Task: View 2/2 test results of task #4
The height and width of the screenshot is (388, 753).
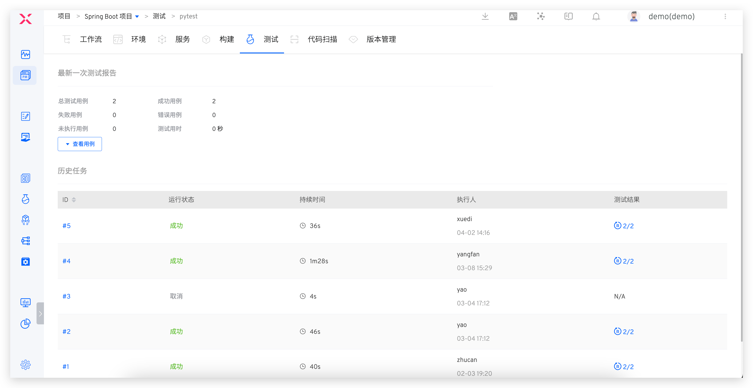Action: tap(624, 261)
